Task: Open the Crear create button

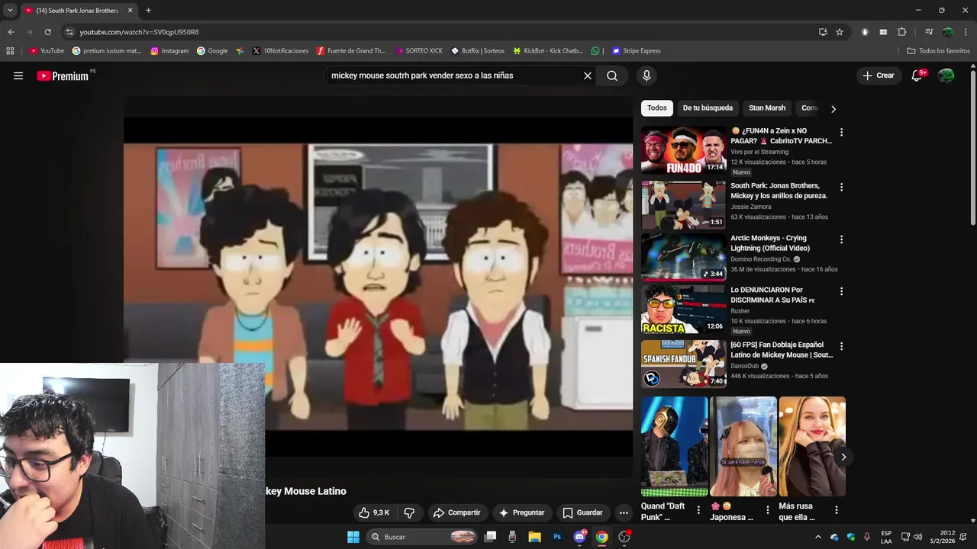Action: point(879,75)
